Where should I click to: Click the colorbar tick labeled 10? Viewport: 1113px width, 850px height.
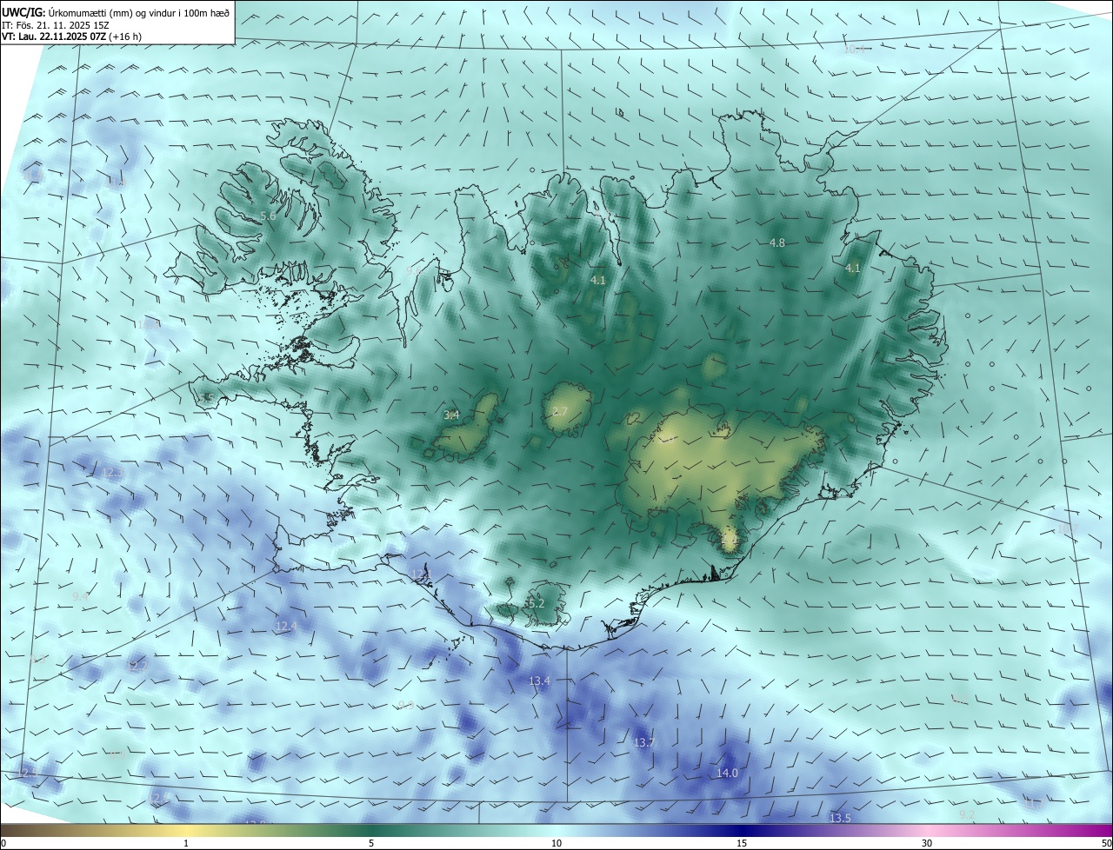tap(556, 843)
